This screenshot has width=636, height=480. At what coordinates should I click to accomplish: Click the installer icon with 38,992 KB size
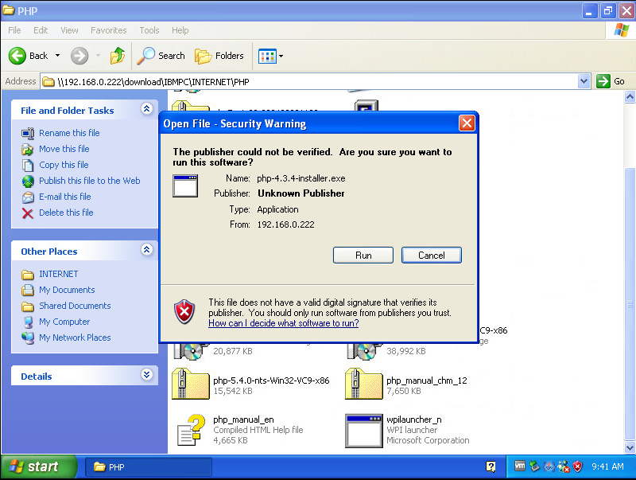click(x=364, y=351)
